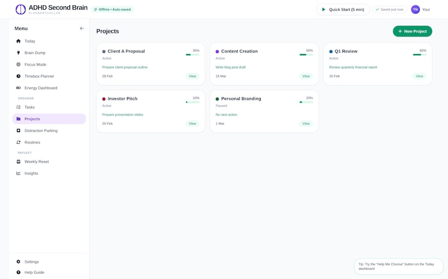Click the 'Saved just now' indicator
The image size is (448, 279).
pos(389,10)
